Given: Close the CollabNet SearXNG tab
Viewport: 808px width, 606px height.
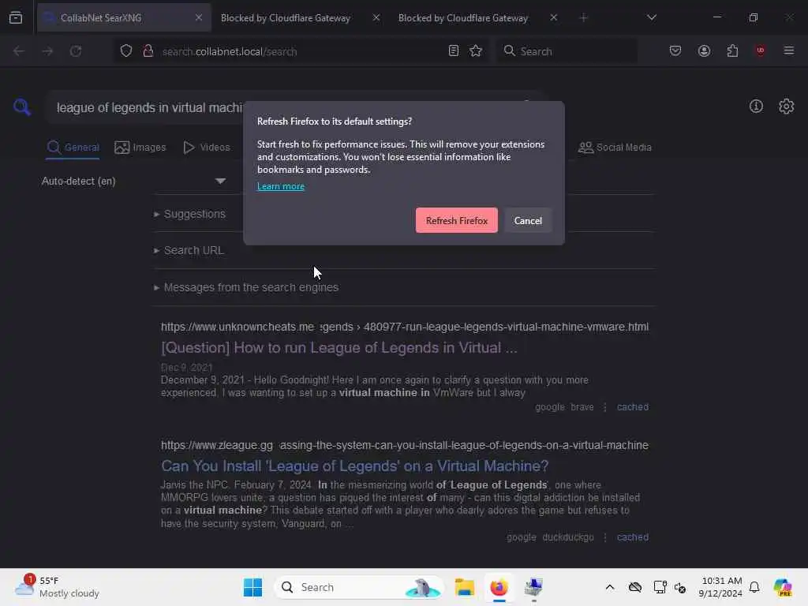Looking at the screenshot, I should 198,17.
